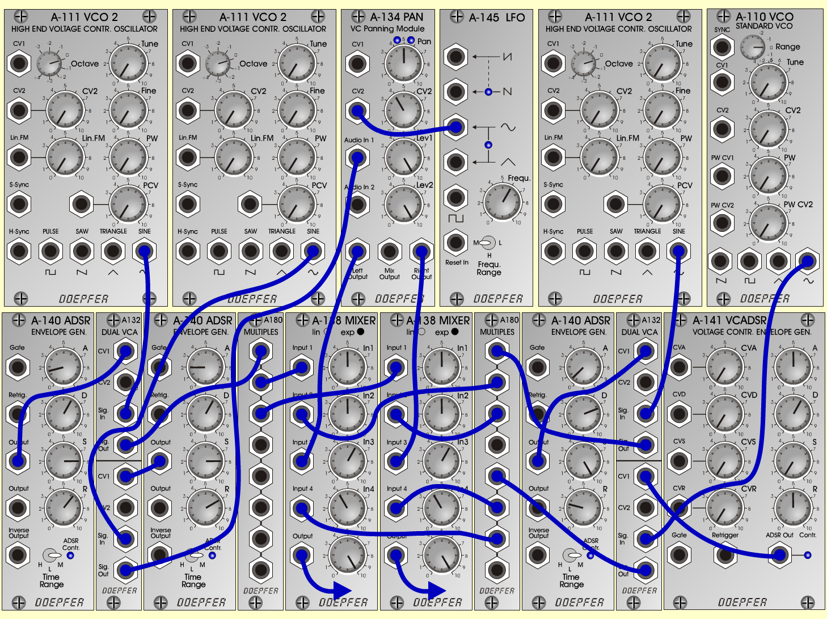Image resolution: width=827 pixels, height=619 pixels.
Task: Click the Retrigger jack on A-141 VCADSR
Action: (725, 555)
